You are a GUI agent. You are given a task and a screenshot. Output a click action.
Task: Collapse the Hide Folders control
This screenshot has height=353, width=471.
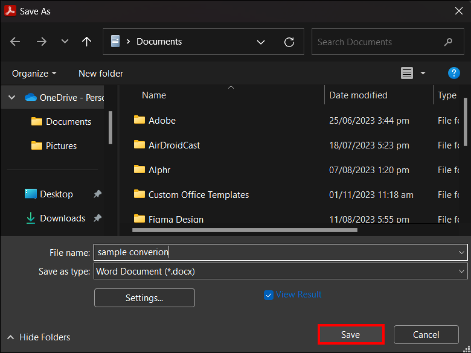click(x=38, y=337)
